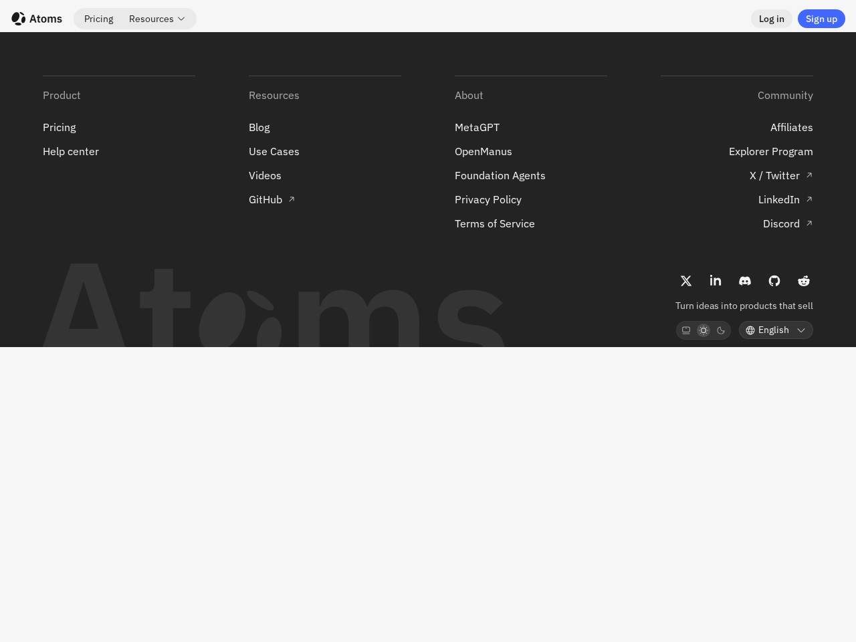
Task: Click the globe icon in the language selector
Action: click(x=750, y=330)
